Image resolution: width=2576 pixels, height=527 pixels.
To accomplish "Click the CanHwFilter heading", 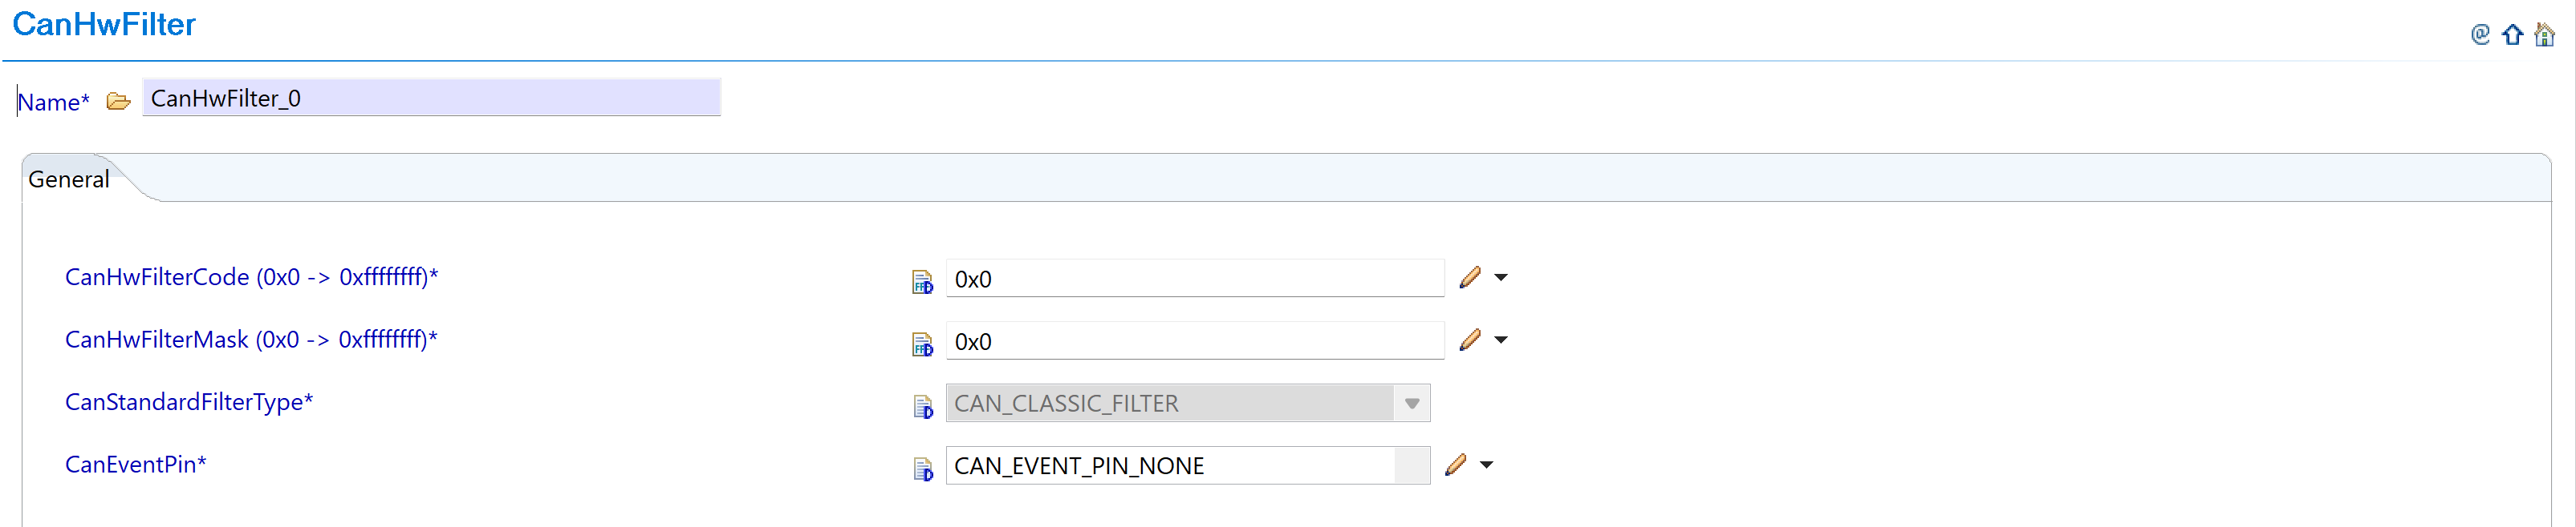I will [x=103, y=24].
